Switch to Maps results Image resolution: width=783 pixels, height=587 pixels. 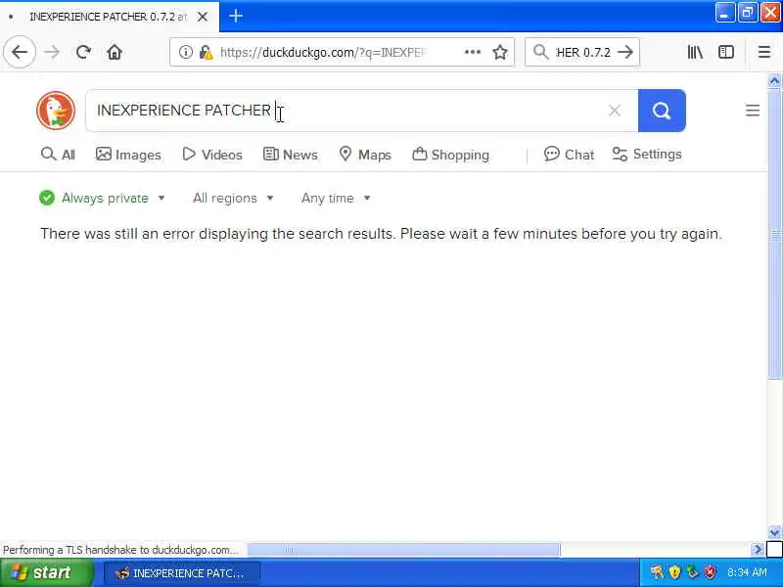pyautogui.click(x=365, y=155)
